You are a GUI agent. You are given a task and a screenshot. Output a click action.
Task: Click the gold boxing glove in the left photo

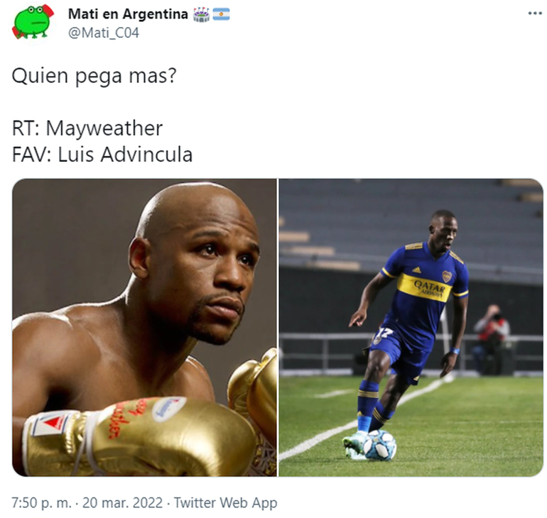click(139, 437)
